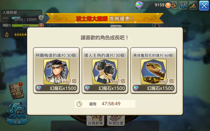Close the offer with the blue X

(x=204, y=6)
